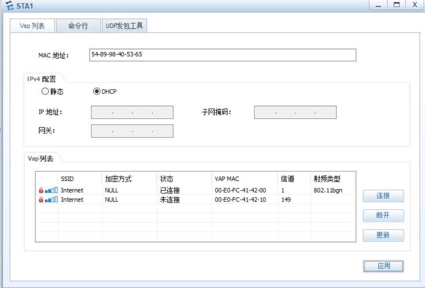Click the 子网掩码 input field
This screenshot has width=425, height=288.
[x=295, y=112]
